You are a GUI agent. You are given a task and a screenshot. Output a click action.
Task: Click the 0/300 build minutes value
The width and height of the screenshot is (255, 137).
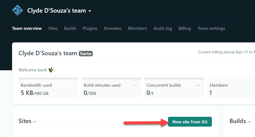90,93
